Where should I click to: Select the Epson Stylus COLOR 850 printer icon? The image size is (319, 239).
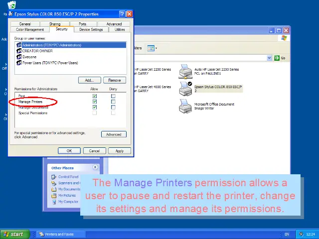185,89
